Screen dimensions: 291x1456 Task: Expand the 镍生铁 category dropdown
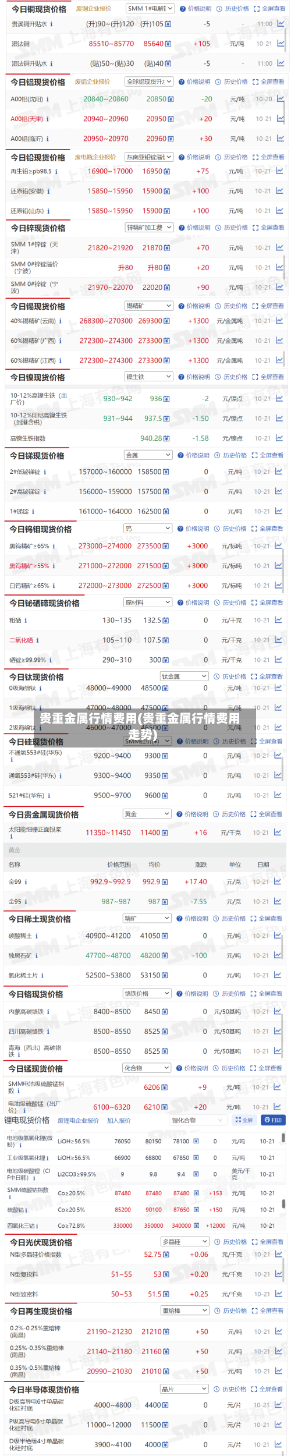click(148, 377)
